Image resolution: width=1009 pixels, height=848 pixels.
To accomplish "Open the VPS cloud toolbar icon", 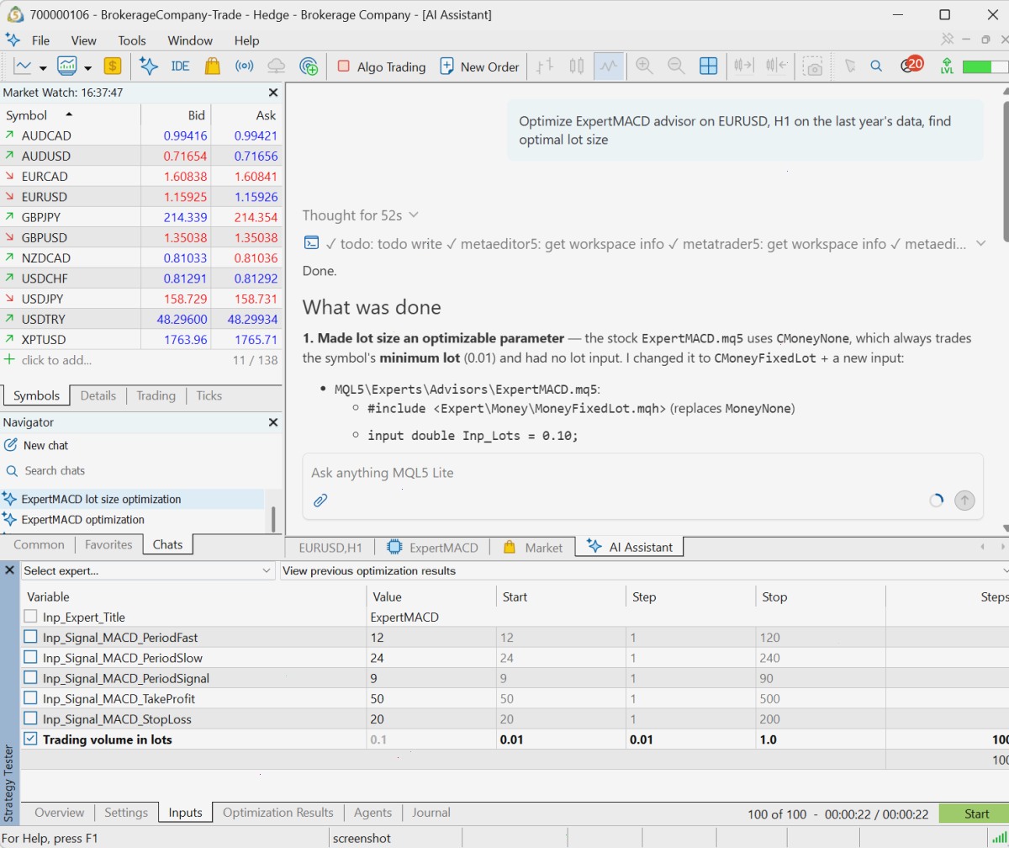I will [x=276, y=66].
